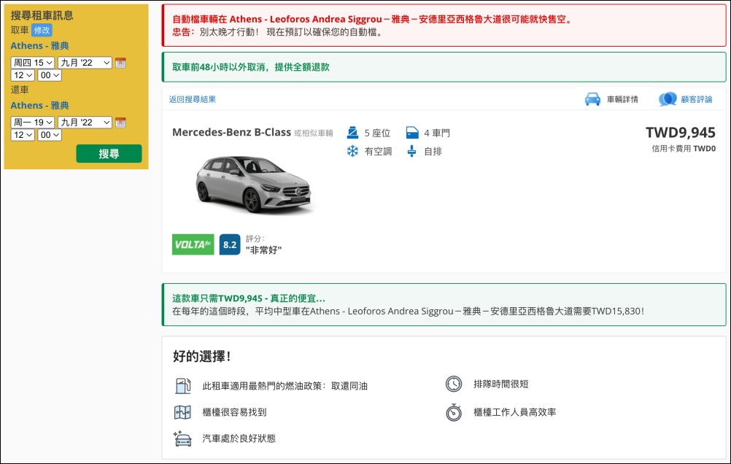Click the car icon beside 車輛詳情
Screen dimensions: 731x464
pyautogui.click(x=592, y=99)
